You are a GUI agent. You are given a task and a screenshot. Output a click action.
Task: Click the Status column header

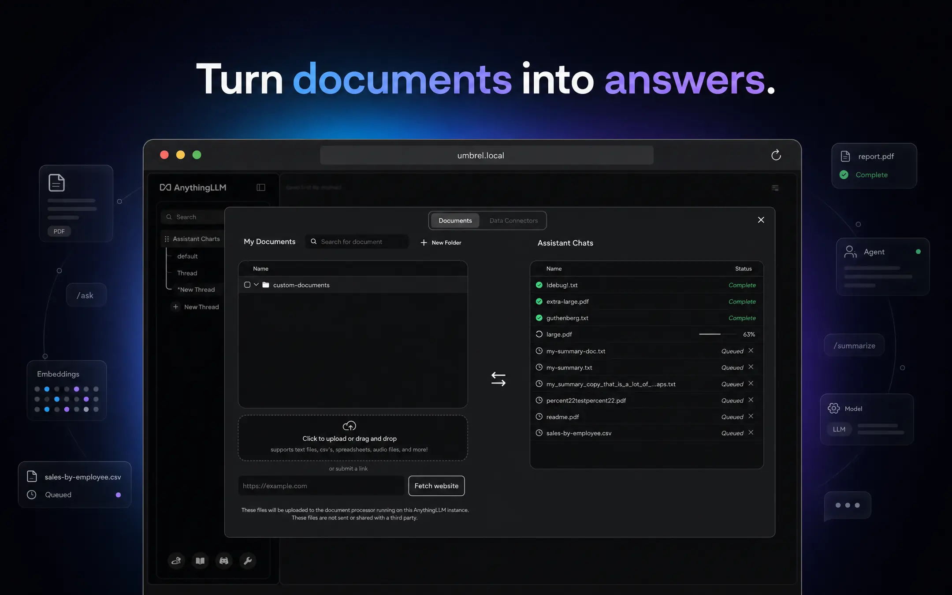click(743, 268)
